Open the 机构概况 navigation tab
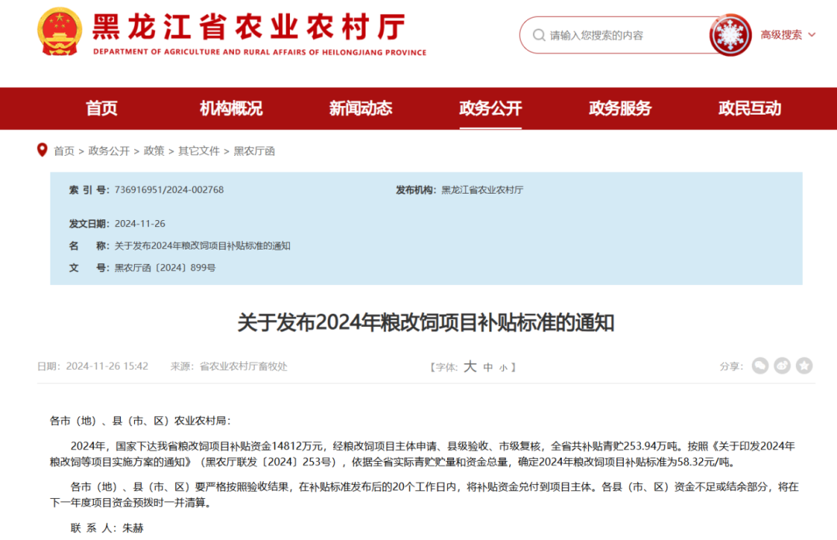Screen dimensions: 837x540 pyautogui.click(x=231, y=108)
